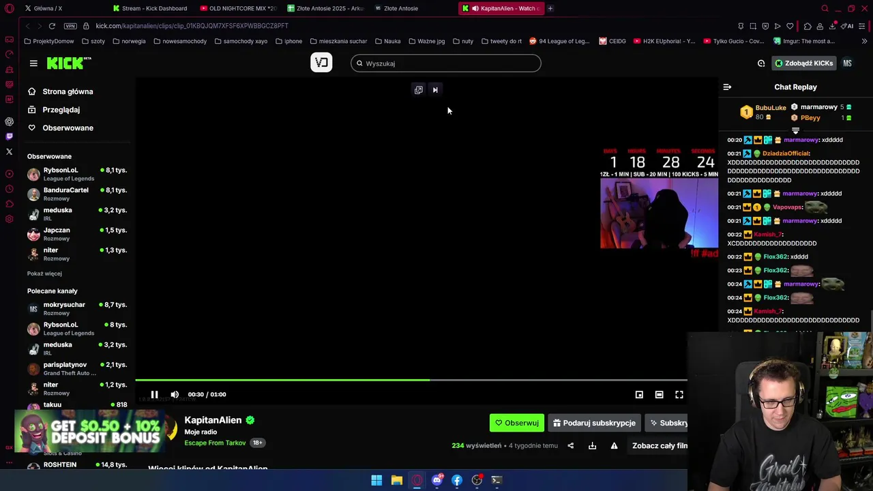Open the nuty bookmark folder
This screenshot has height=491, width=873.
tap(463, 41)
